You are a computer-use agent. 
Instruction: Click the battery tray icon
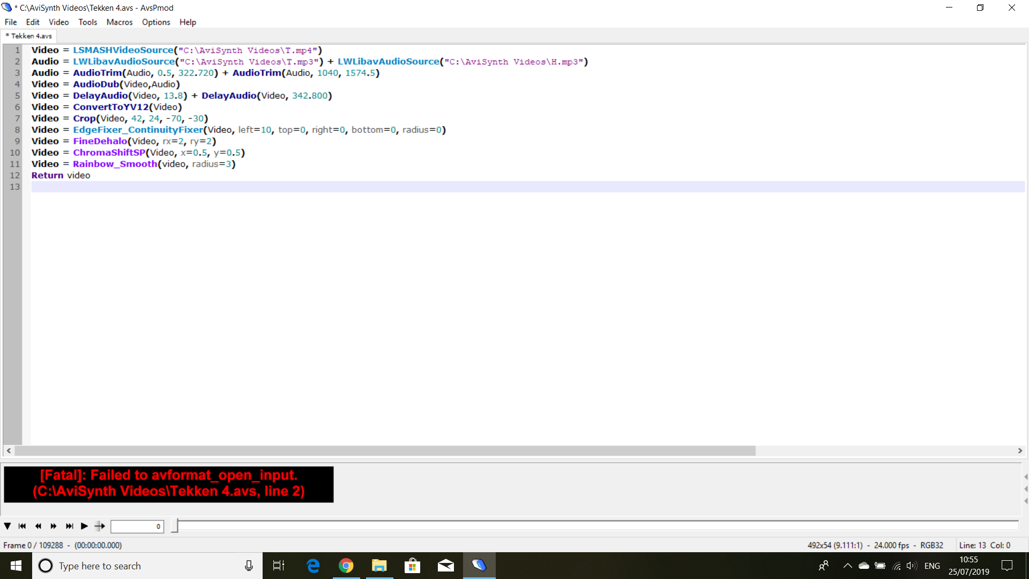tap(880, 566)
